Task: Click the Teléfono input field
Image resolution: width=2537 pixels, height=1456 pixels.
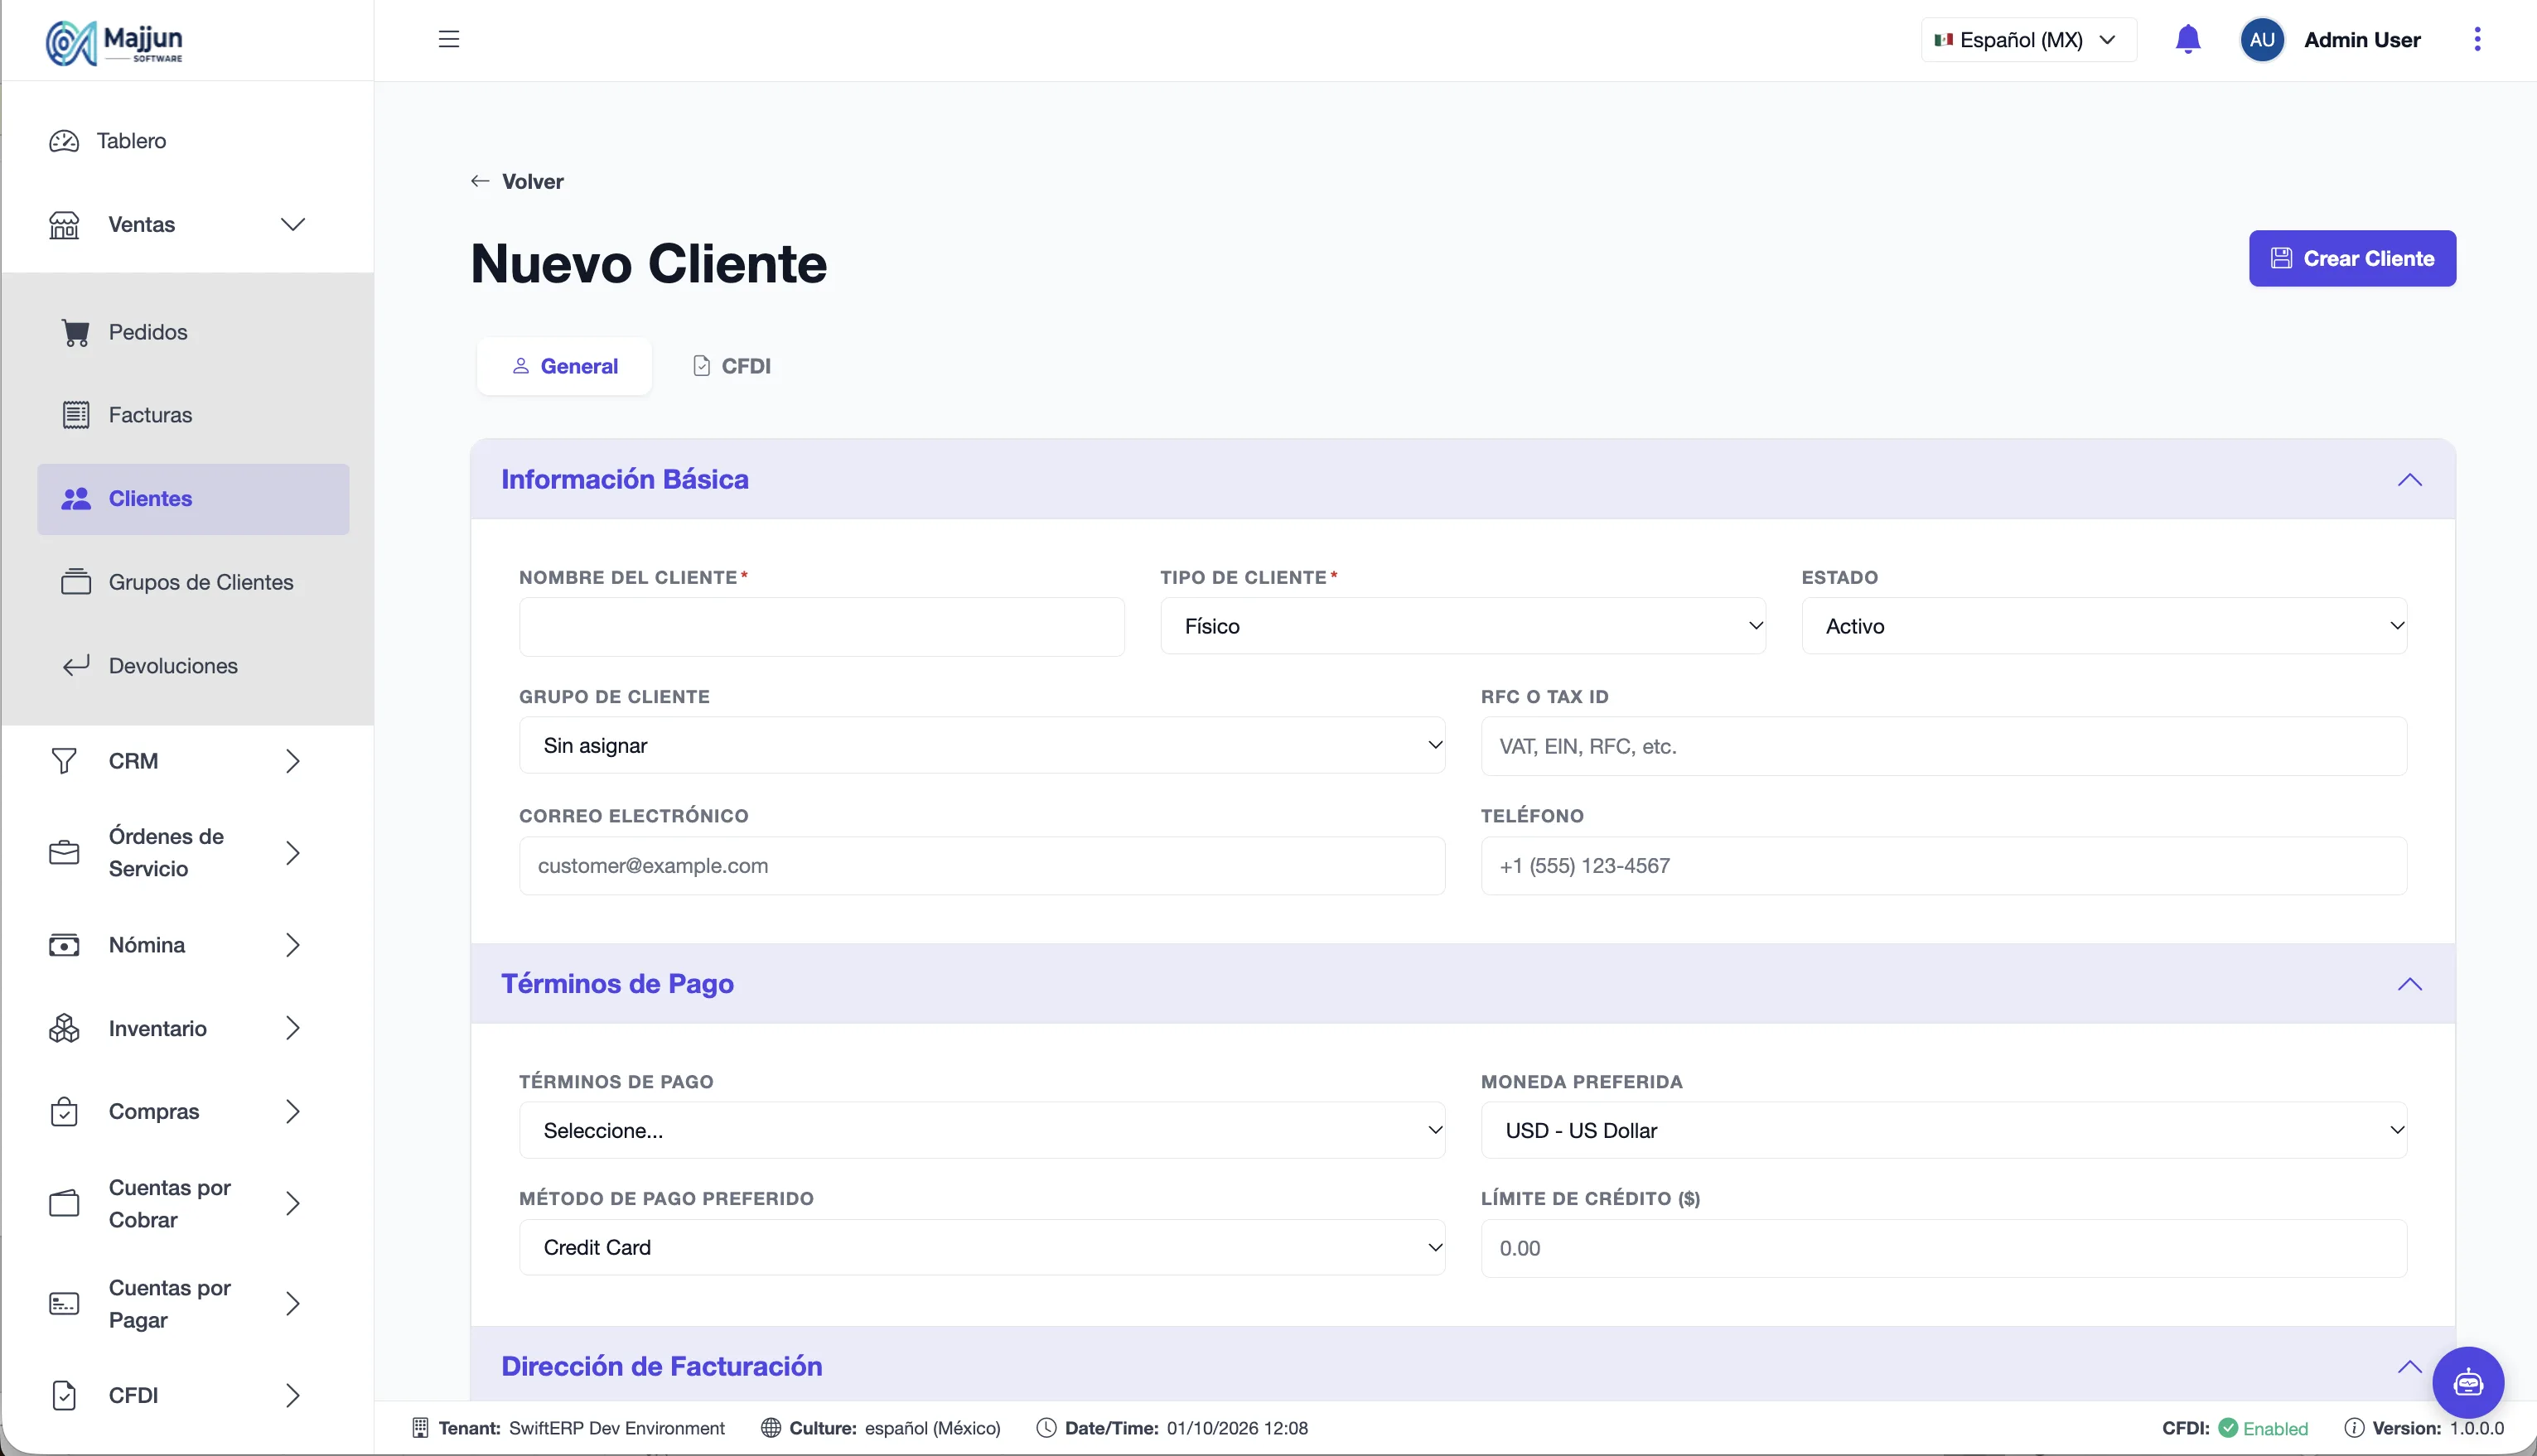Action: point(1944,866)
